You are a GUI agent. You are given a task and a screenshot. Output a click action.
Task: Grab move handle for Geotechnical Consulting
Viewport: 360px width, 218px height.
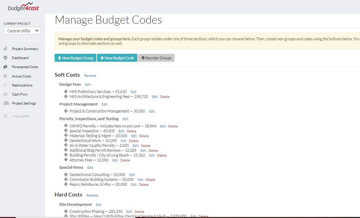[x=66, y=174]
